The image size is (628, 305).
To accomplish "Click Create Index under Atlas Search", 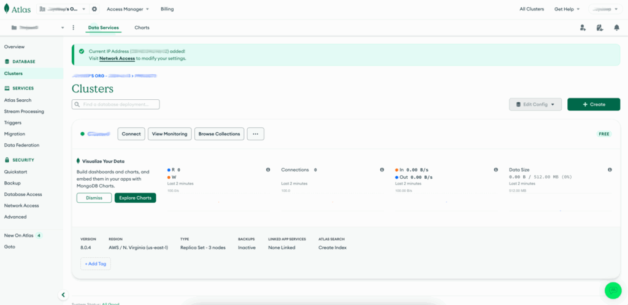I will point(332,247).
